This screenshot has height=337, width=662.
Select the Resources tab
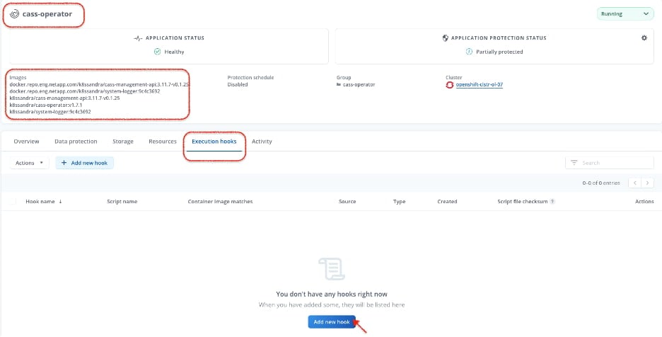[163, 141]
